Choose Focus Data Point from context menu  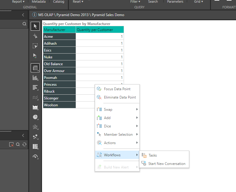click(117, 89)
